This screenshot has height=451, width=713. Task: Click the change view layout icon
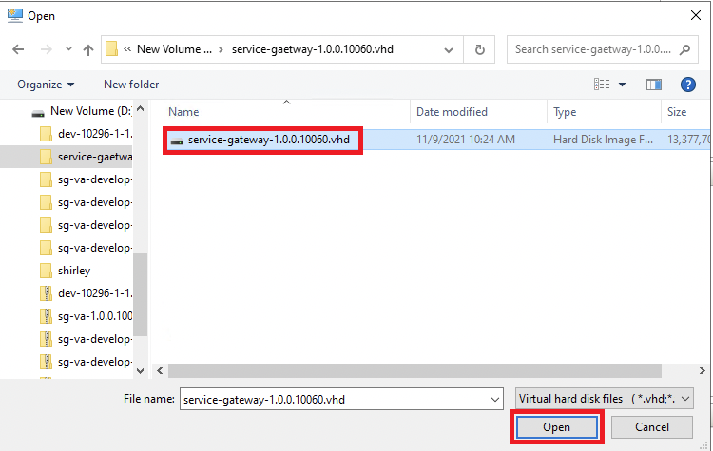[x=602, y=85]
